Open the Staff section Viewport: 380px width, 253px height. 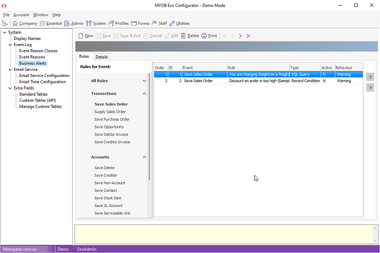(159, 23)
